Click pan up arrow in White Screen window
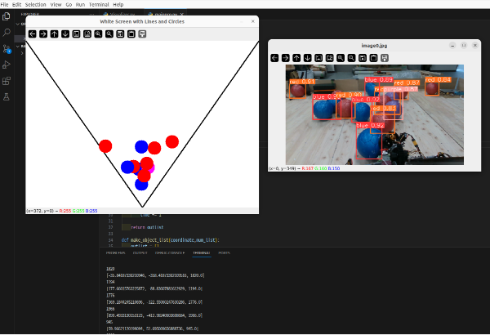The image size is (490, 335). 54,34
